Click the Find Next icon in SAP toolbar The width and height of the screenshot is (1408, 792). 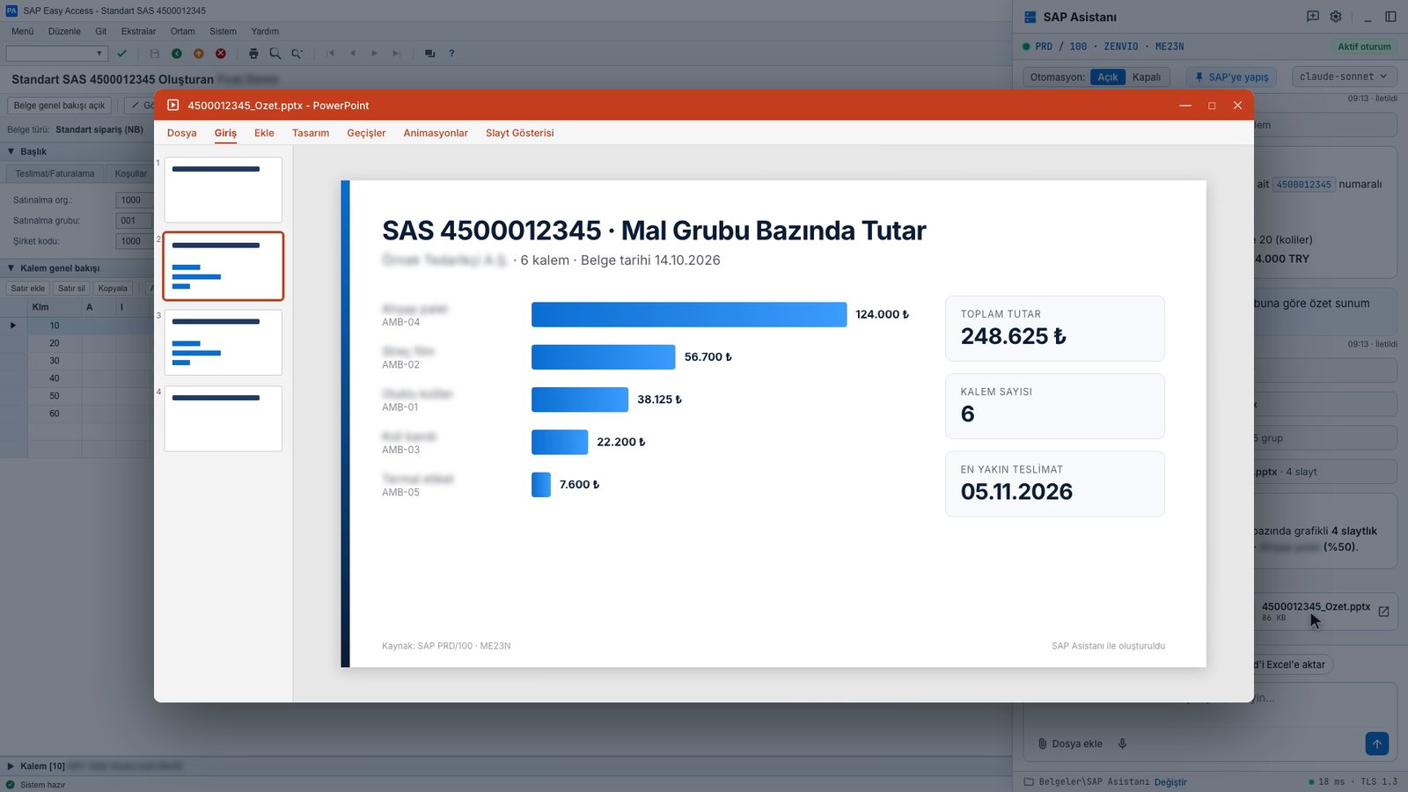click(x=297, y=54)
